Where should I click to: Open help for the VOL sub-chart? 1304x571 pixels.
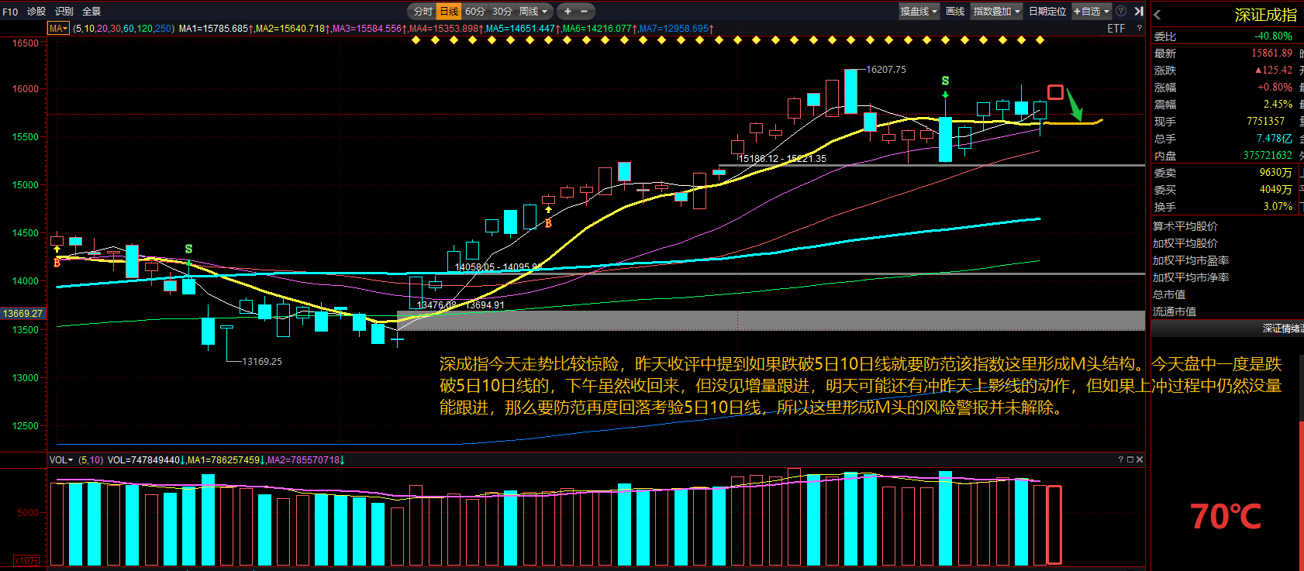click(1121, 459)
